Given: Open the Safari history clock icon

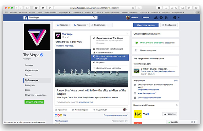Looking at the screenshot, I should click(166, 8).
